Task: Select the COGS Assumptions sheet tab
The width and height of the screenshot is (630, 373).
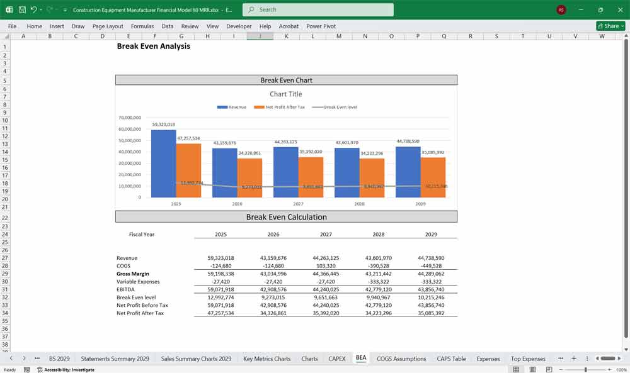Action: 401,359
